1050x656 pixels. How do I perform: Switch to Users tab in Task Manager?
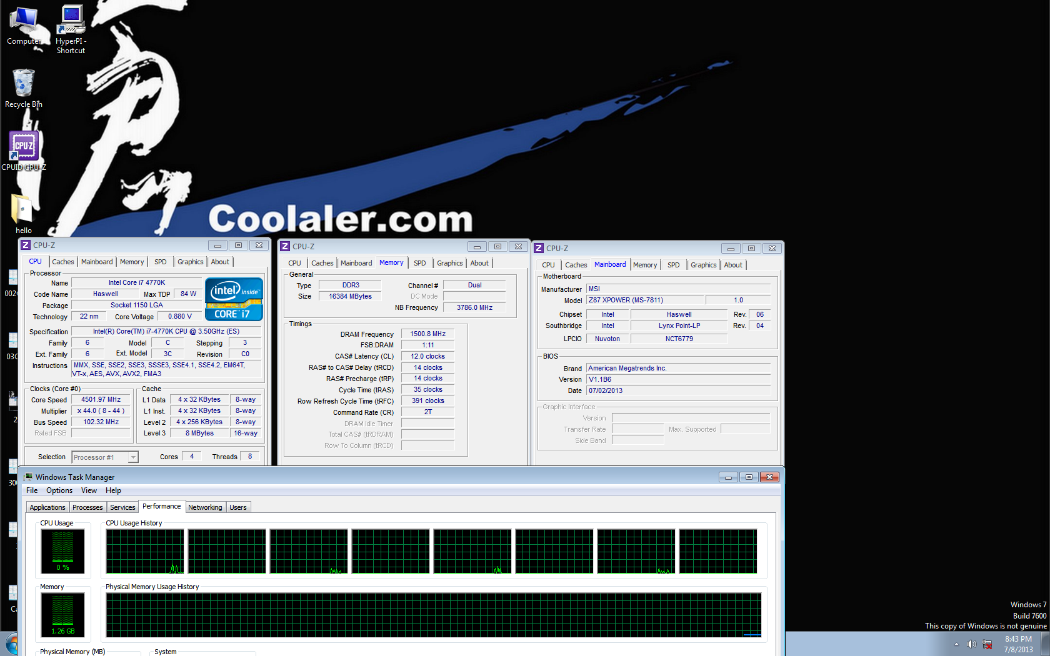[238, 507]
